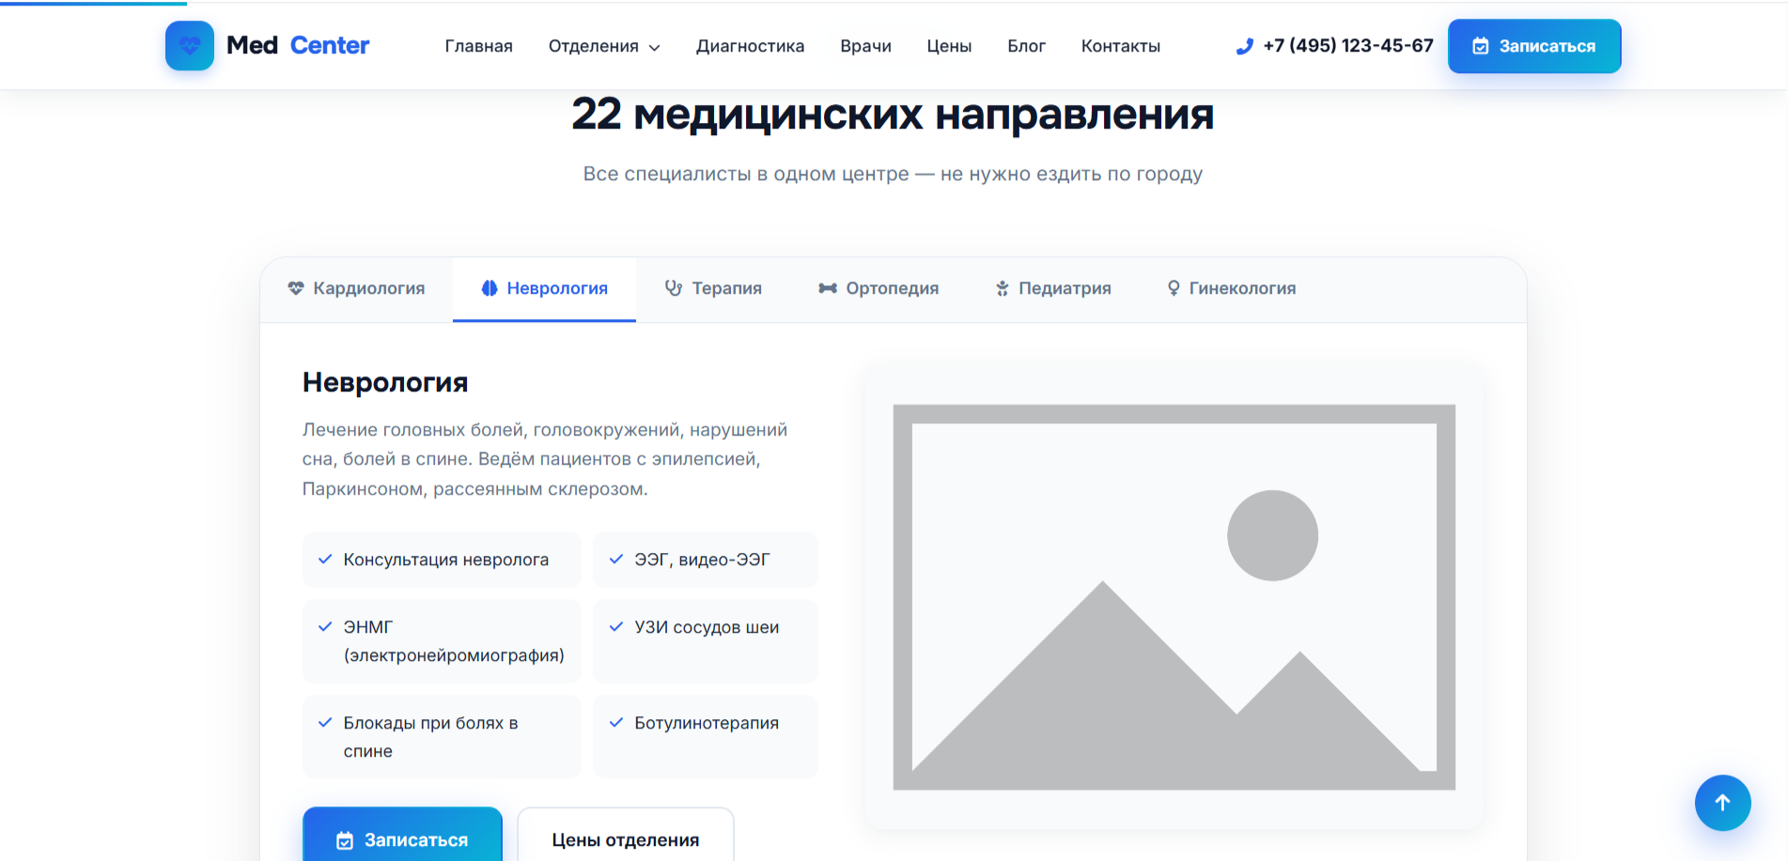Call the number +7 (495) 123-45-67
The width and height of the screenshot is (1788, 861).
click(1334, 46)
